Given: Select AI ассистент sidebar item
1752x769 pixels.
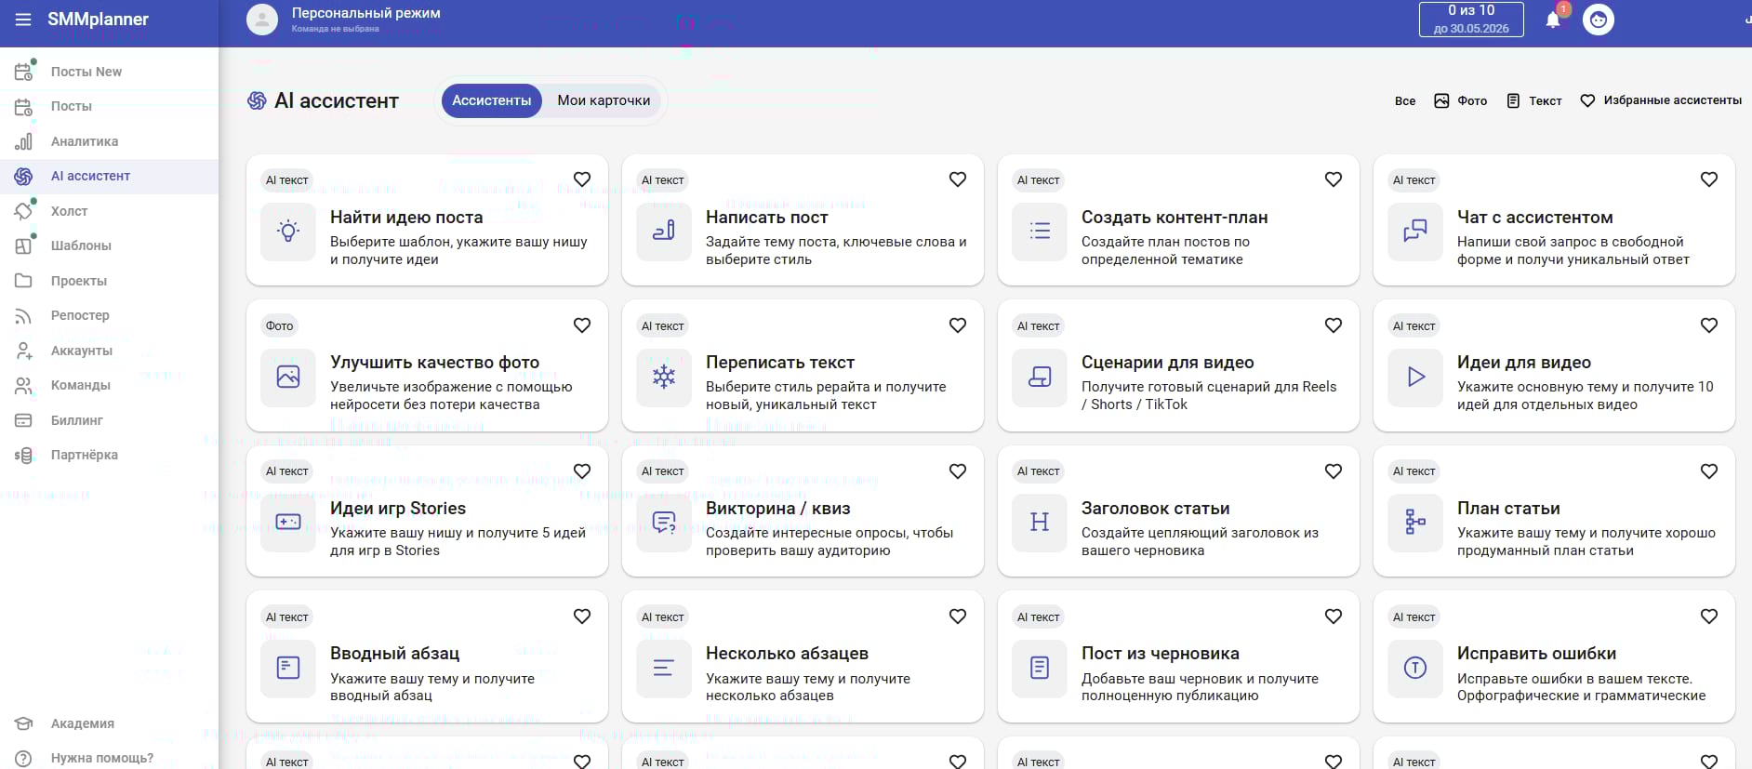Looking at the screenshot, I should [x=109, y=176].
